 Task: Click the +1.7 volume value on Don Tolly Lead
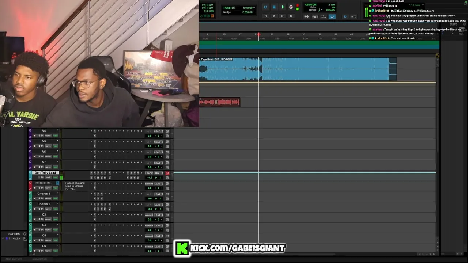pos(150,178)
